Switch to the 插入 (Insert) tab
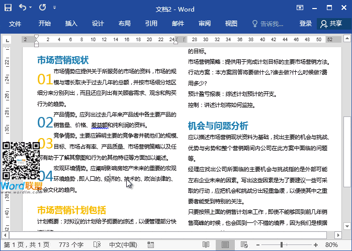This screenshot has width=352, height=251. [x=71, y=24]
